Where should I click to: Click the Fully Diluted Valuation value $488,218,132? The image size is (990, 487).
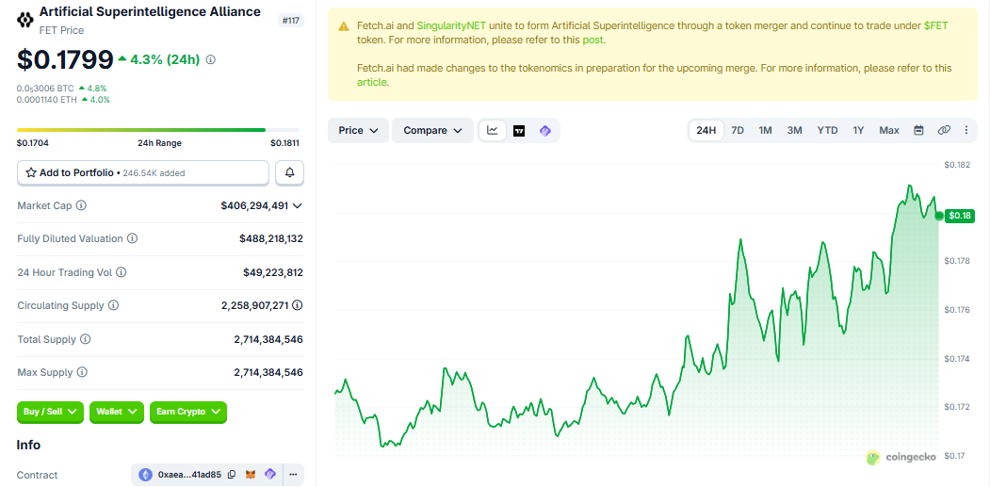(x=271, y=238)
